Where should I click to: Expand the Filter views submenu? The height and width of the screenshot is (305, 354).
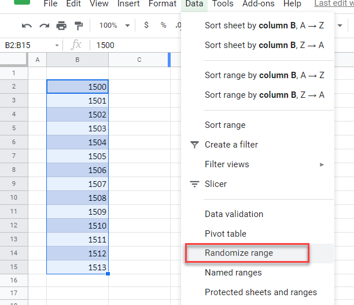[x=322, y=164]
